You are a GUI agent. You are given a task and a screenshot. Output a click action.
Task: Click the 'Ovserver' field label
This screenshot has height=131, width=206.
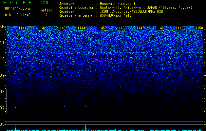click(66, 4)
